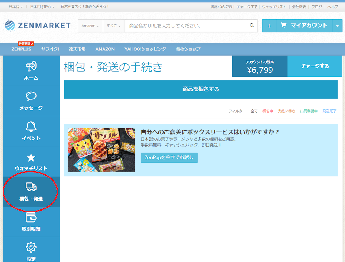This screenshot has width=345, height=262.
Task: Open the すべて category dropdown
Action: point(114,26)
